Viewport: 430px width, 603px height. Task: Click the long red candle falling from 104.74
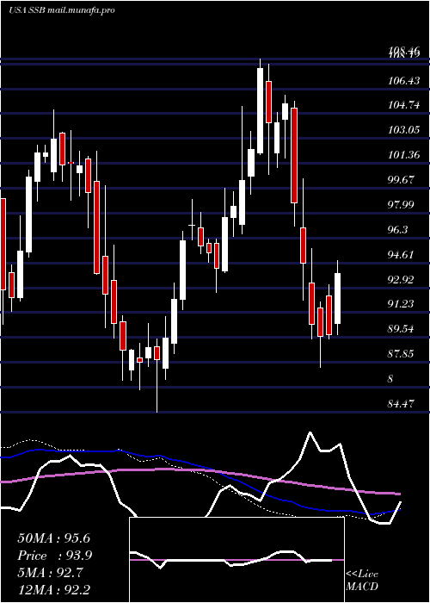click(294, 155)
